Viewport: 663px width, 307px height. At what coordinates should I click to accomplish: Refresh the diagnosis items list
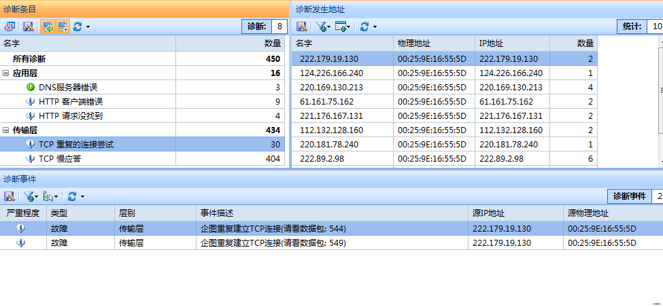click(x=78, y=26)
